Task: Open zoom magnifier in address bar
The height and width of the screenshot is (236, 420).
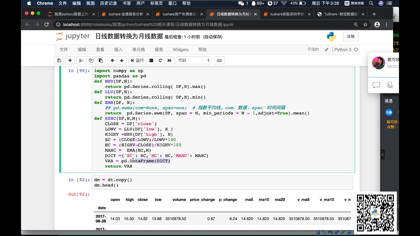Action: (x=356, y=25)
